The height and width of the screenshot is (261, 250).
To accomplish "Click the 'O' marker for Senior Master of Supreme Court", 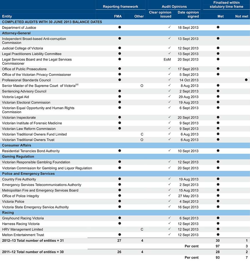I will pyautogui.click(x=142, y=86).
